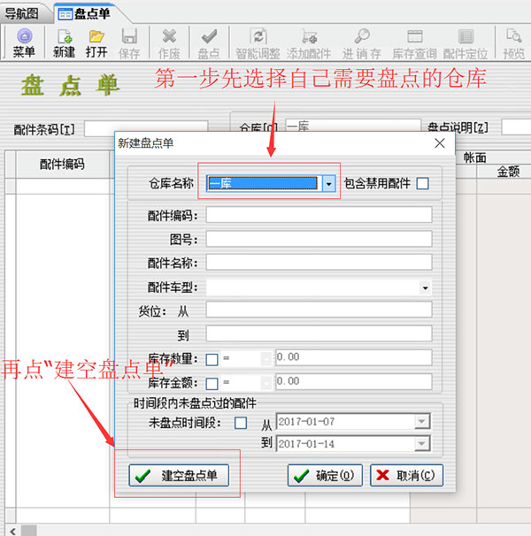The image size is (531, 536).
Task: Open the 2017-01-07 start date dropdown
Action: (x=422, y=422)
